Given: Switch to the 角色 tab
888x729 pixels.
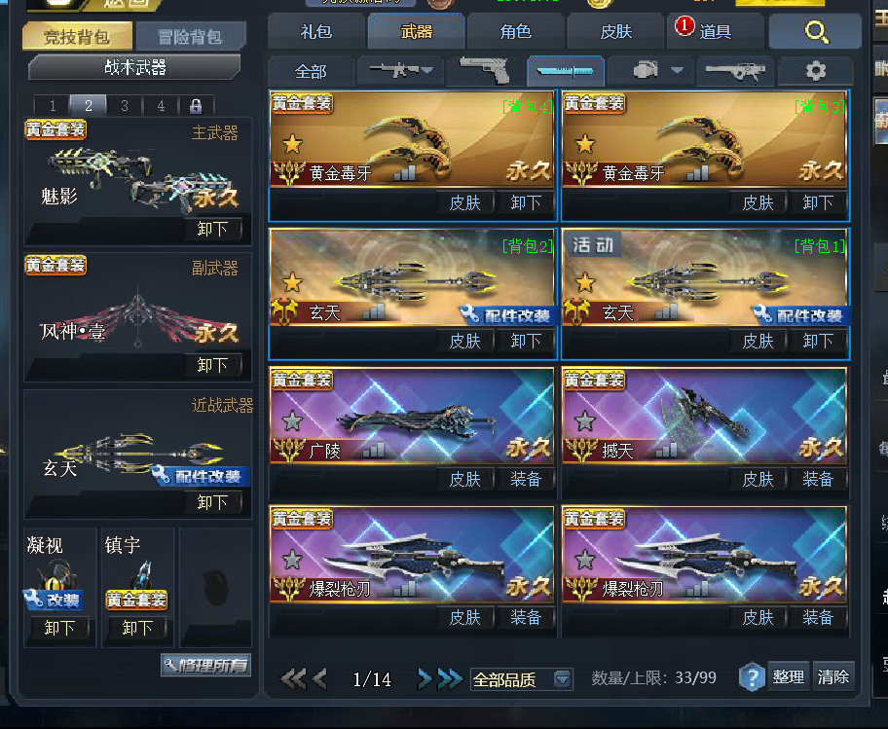Looking at the screenshot, I should point(515,32).
